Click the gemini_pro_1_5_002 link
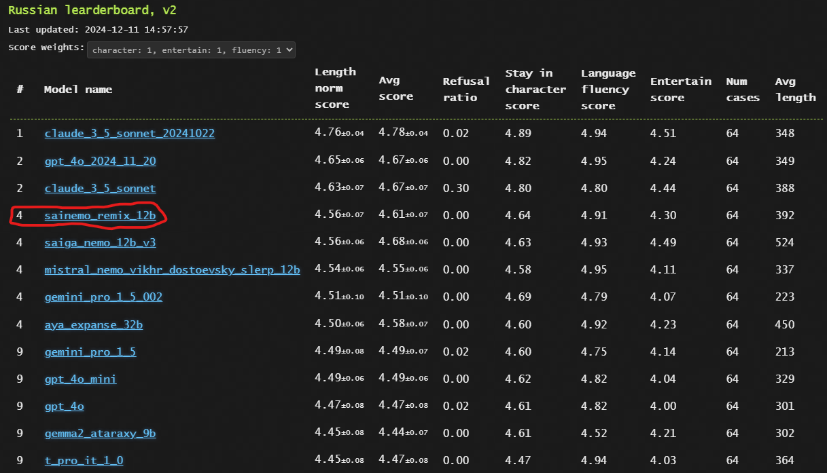The image size is (827, 473). (103, 297)
